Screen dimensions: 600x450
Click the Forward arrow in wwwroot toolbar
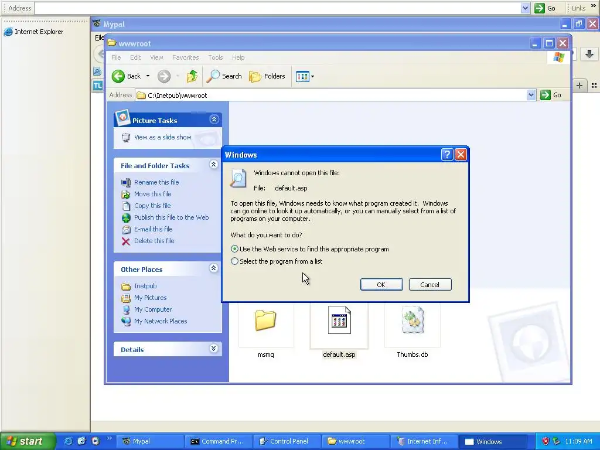[164, 76]
